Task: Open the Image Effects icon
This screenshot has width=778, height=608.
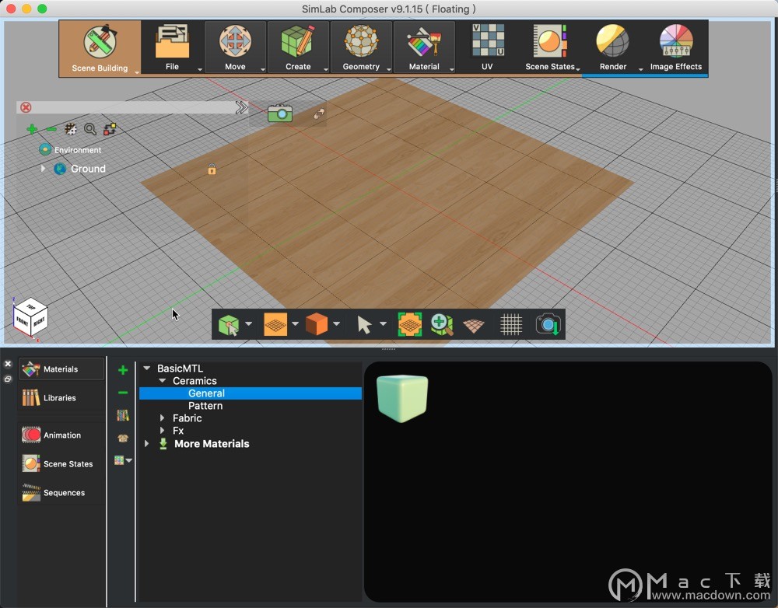Action: [676, 42]
